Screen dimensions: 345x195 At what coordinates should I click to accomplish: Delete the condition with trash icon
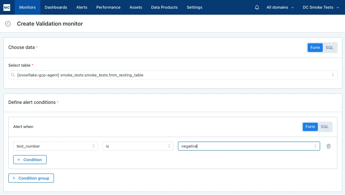coord(328,146)
